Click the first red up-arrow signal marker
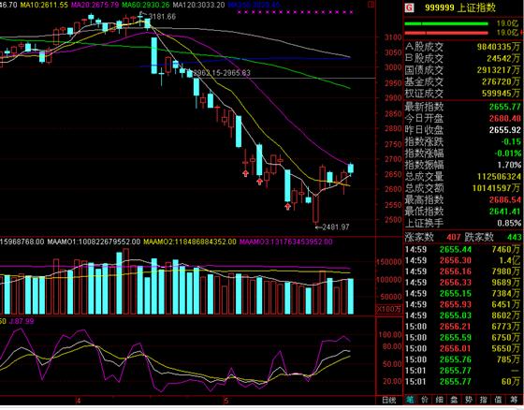 pyautogui.click(x=245, y=173)
